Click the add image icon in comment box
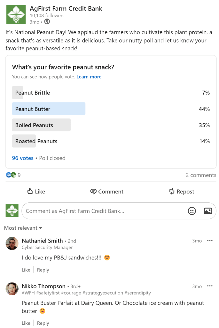The image size is (219, 328). (x=208, y=211)
